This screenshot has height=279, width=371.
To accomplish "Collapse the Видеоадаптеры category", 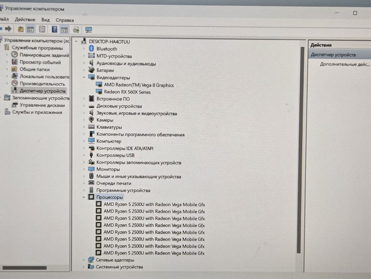I will (x=84, y=77).
